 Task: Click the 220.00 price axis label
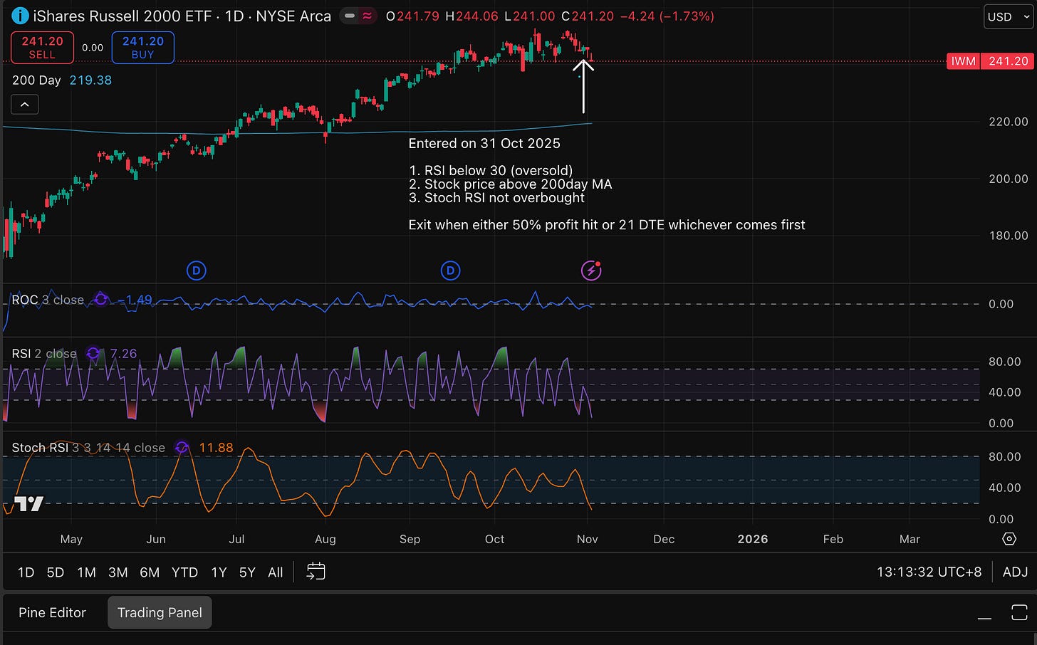click(x=1009, y=122)
